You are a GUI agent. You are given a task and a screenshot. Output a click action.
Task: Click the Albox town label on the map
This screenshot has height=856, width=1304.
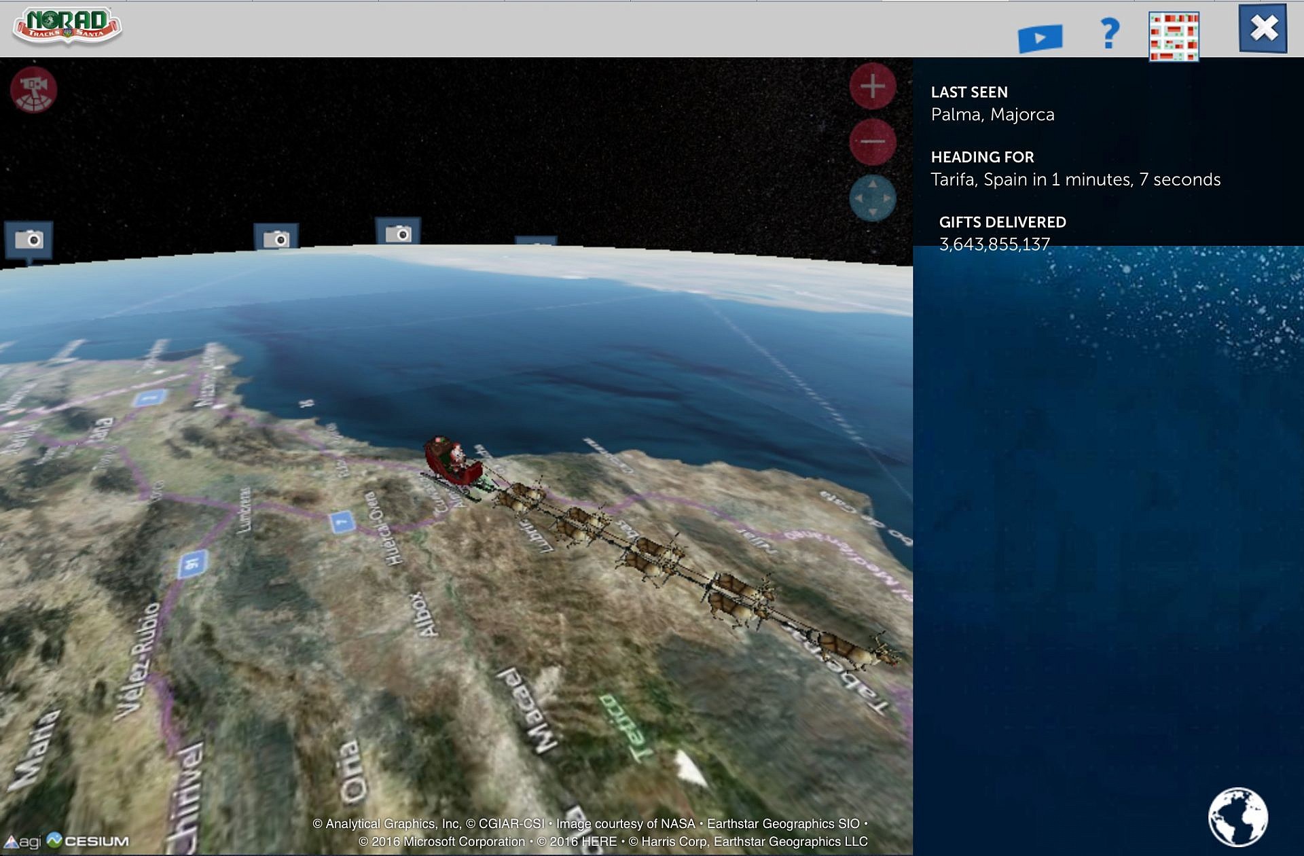[424, 615]
